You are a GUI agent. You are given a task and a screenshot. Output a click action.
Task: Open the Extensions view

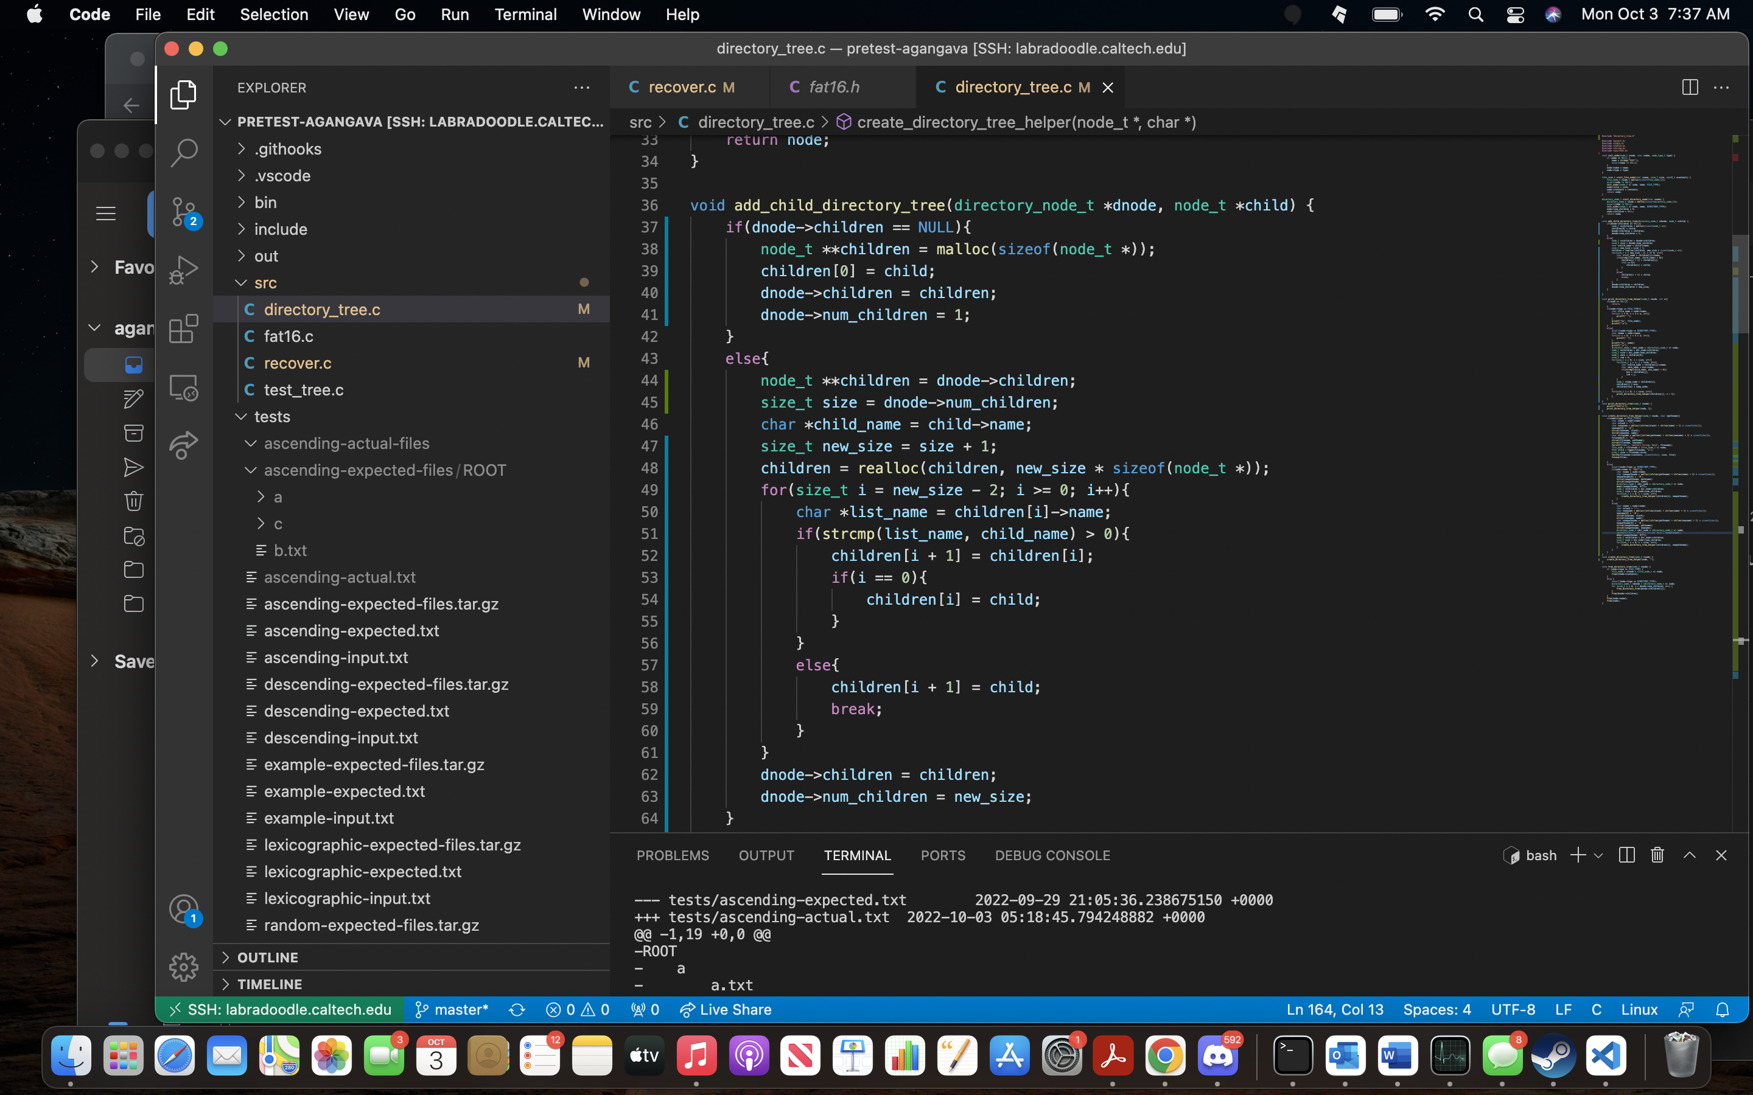(x=183, y=328)
